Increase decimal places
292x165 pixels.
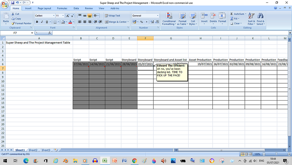(152, 22)
